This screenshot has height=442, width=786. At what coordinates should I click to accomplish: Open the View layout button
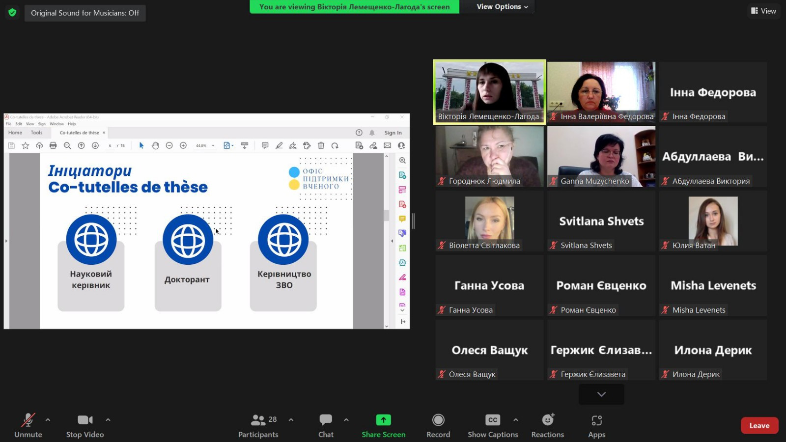coord(763,11)
